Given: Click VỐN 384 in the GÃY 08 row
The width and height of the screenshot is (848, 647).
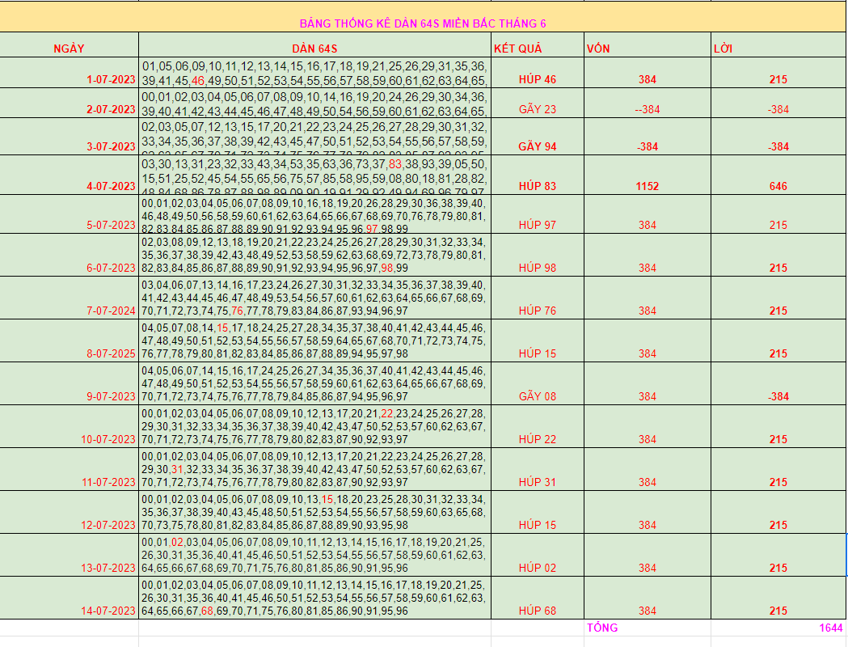Looking at the screenshot, I should (648, 383).
